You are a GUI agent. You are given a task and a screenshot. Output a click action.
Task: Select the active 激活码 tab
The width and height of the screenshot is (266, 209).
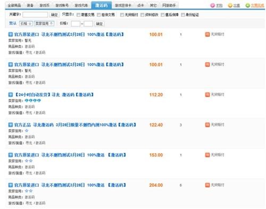tap(102, 5)
